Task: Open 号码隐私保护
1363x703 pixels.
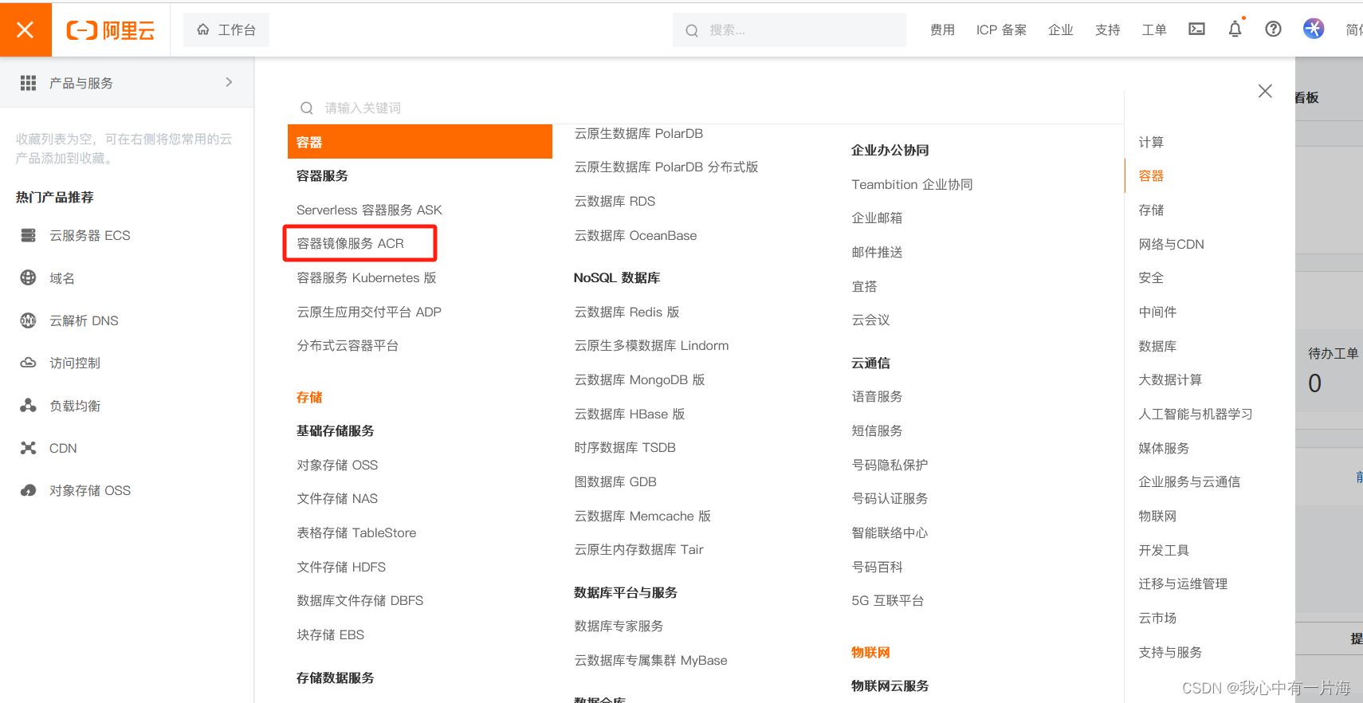Action: [x=890, y=465]
